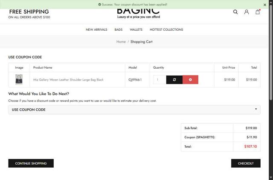Click the quantity input field
Image resolution: width=273 pixels, height=180 pixels.
(160, 80)
